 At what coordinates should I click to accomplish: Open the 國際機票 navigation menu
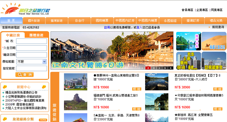[x=102, y=21]
